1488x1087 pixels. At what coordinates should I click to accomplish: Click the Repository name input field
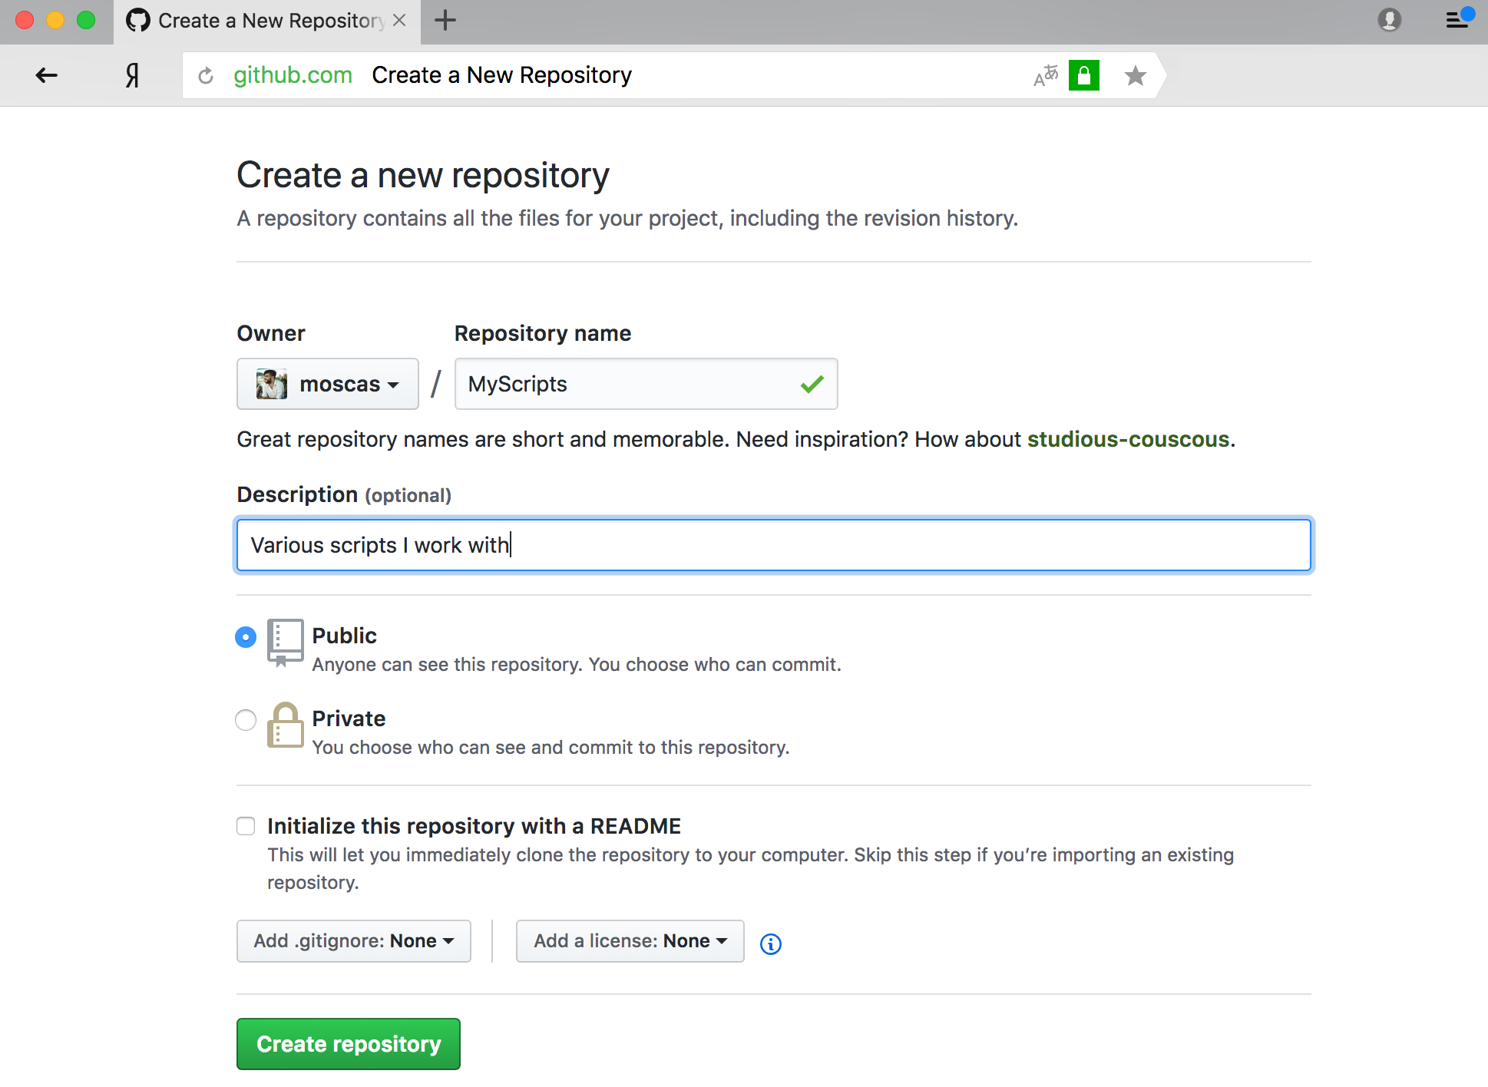click(645, 384)
